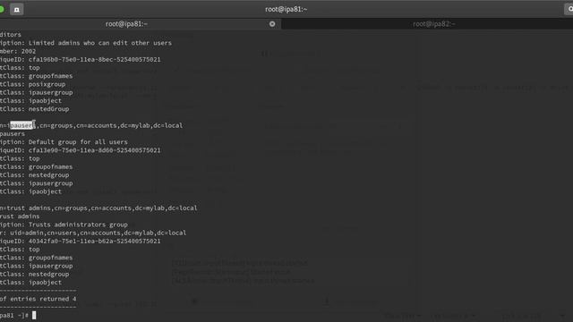Close the root@ipa81 tab
The image size is (573, 322).
[272, 24]
